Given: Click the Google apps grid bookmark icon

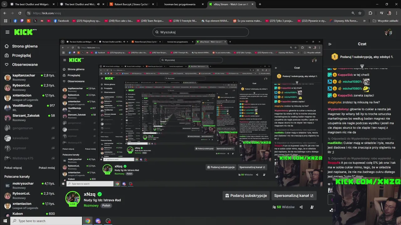Looking at the screenshot, I should [x=5, y=21].
